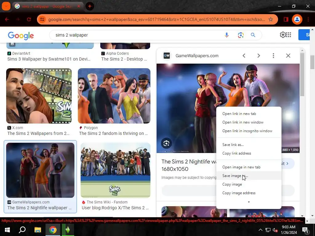Click Lens search icon on preview image
Image resolution: width=315 pixels, height=236 pixels.
tap(166, 143)
